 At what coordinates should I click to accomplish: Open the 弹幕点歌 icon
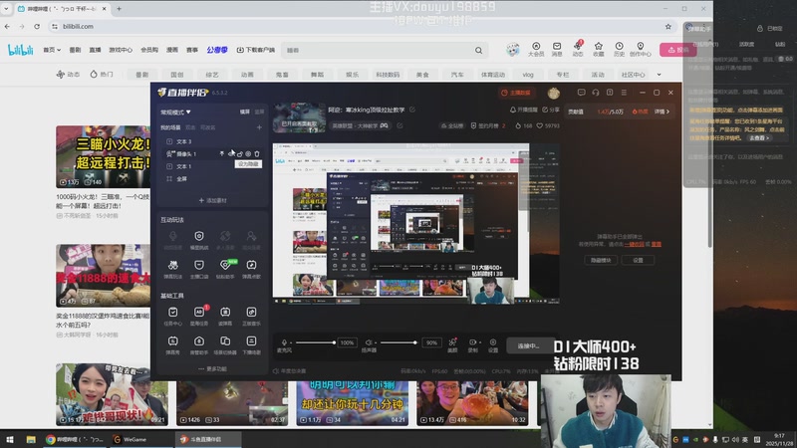pyautogui.click(x=251, y=269)
